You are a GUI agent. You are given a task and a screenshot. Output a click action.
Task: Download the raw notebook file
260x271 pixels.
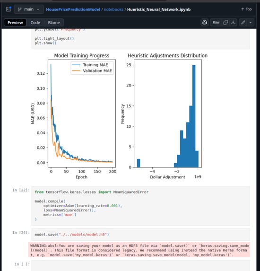tap(233, 23)
